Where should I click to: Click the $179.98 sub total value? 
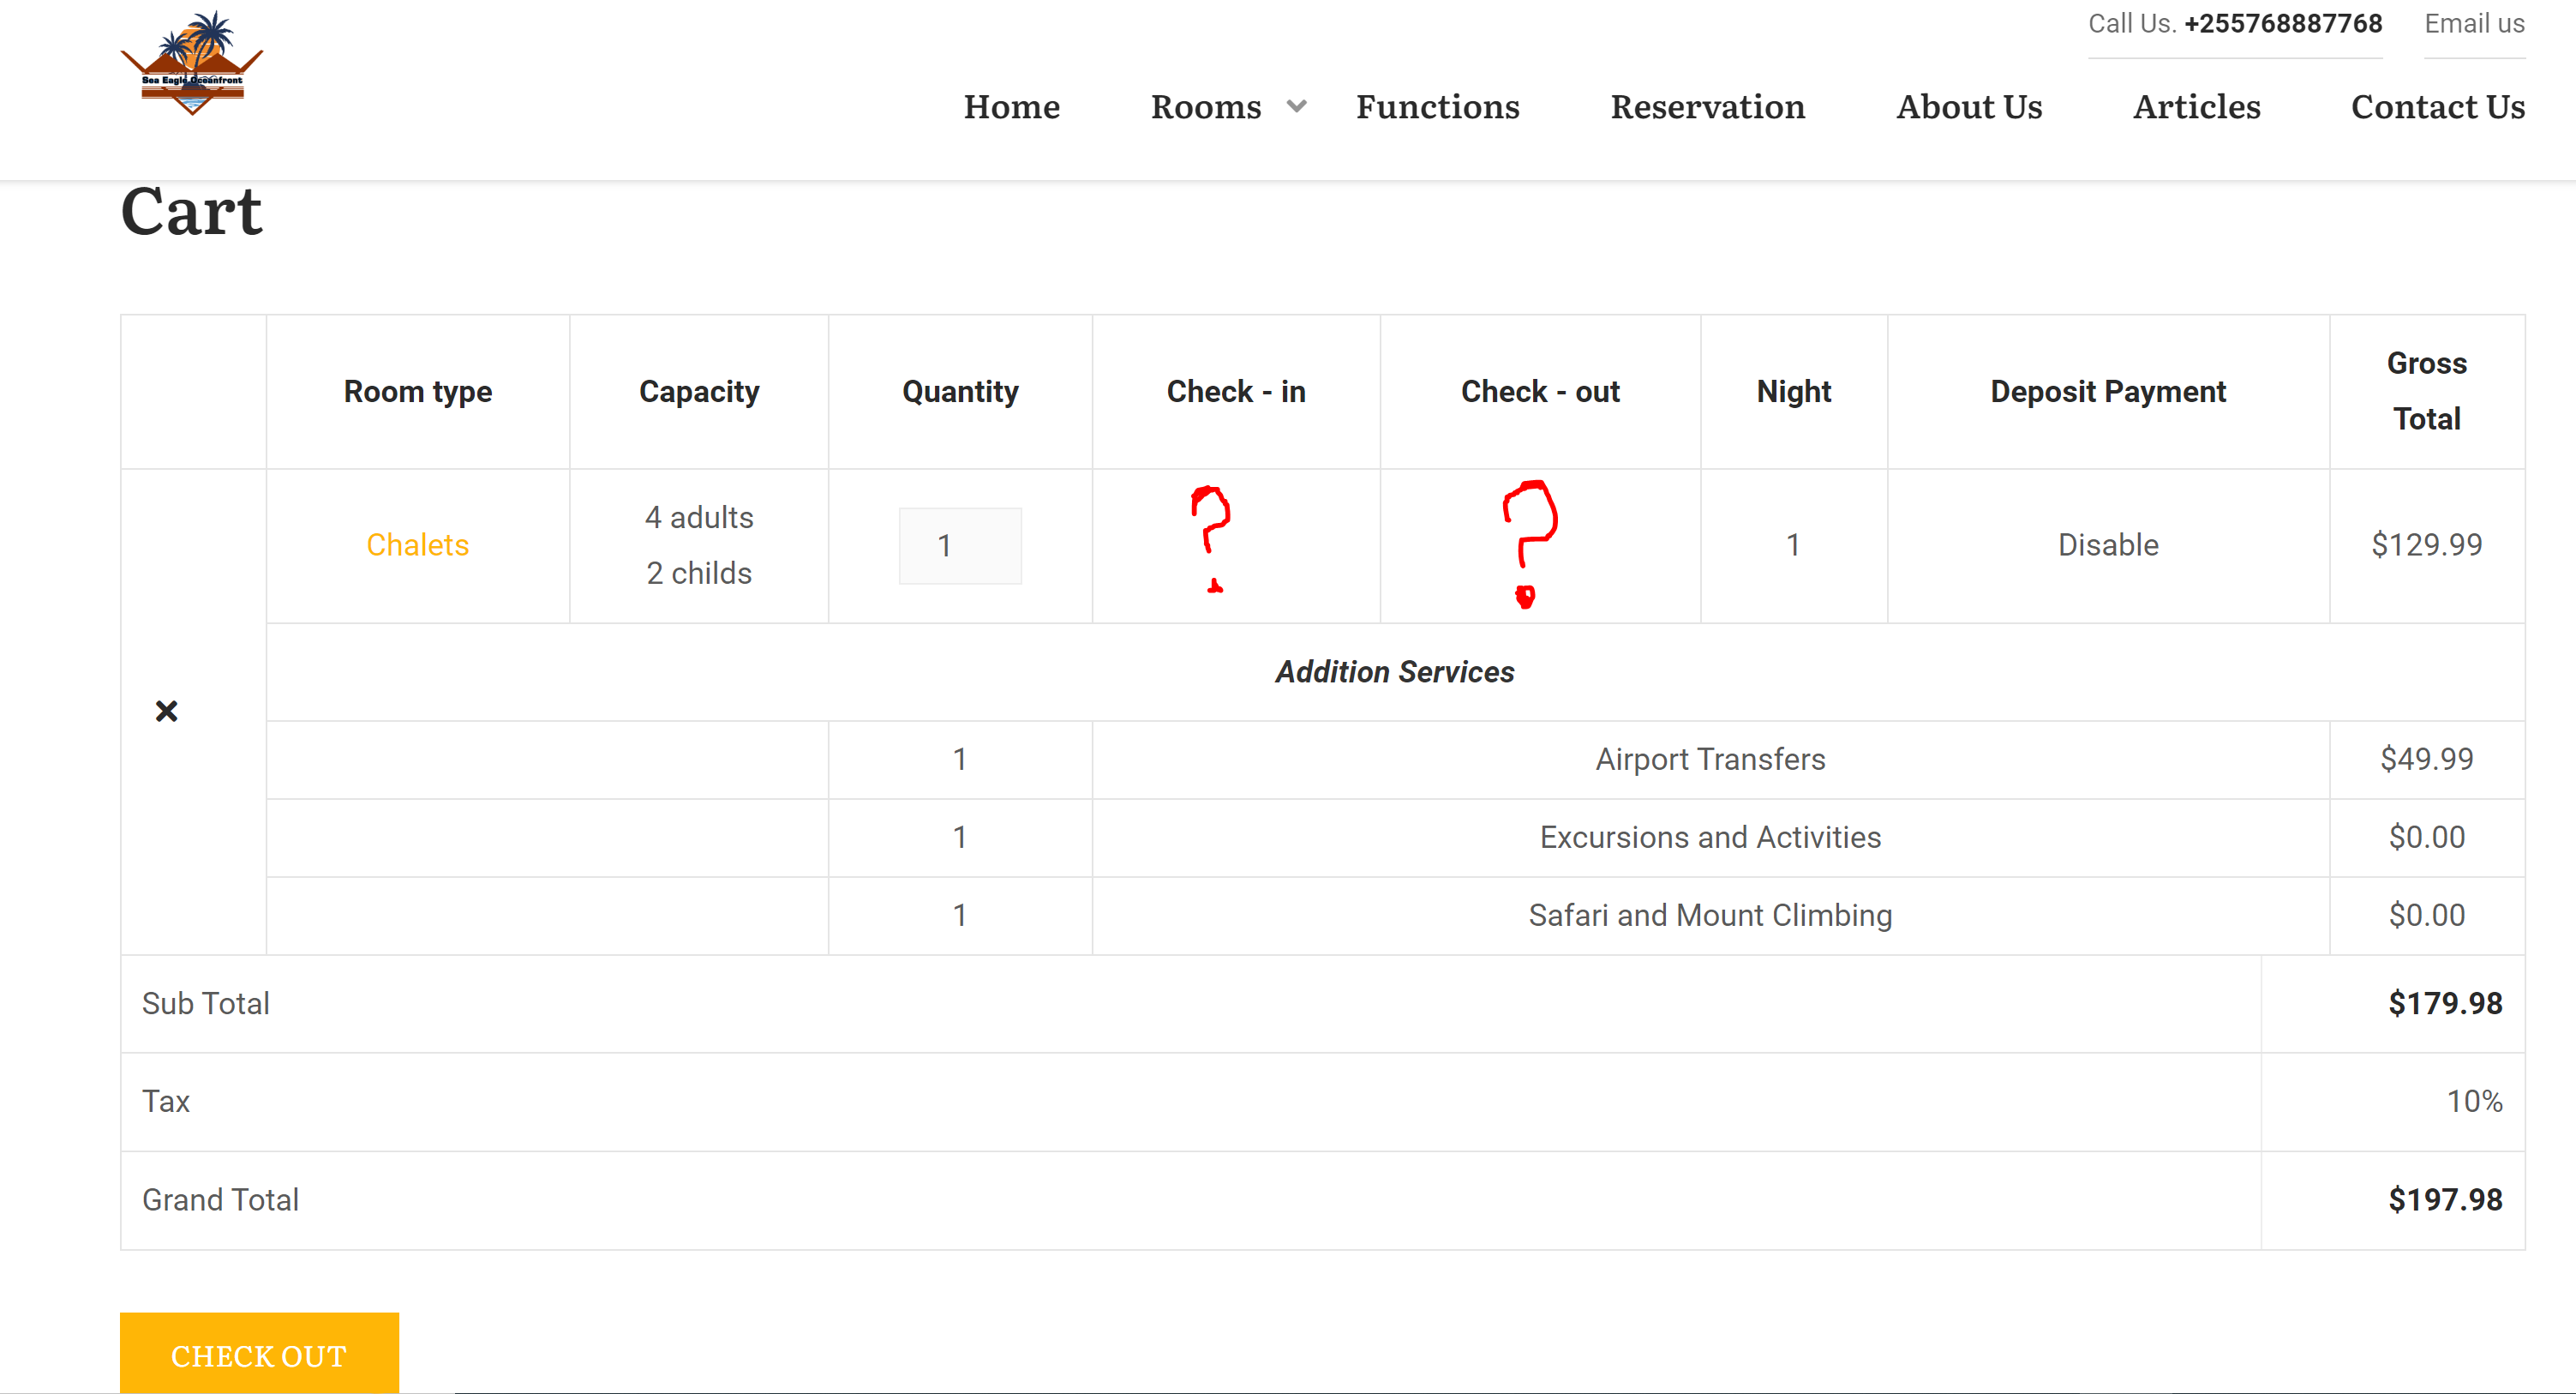(x=2445, y=1004)
